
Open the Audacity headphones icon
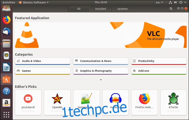[115, 98]
